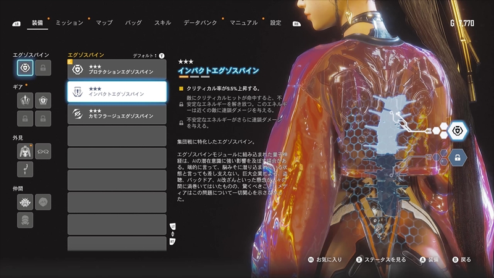The width and height of the screenshot is (494, 278).
Task: Open the 設定 tab
Action: (x=275, y=23)
